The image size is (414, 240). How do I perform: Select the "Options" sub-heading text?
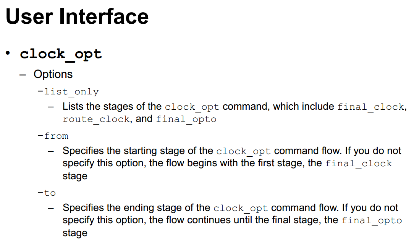pyautogui.click(x=53, y=74)
